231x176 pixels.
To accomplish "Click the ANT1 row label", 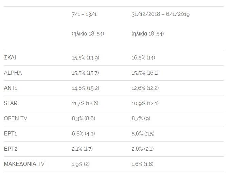I will [x=11, y=88].
